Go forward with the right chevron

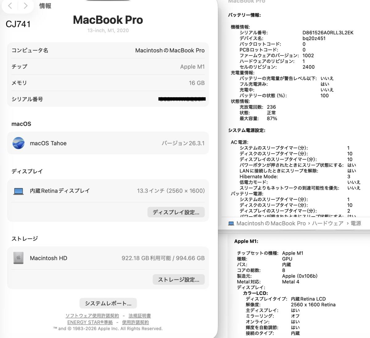26,6
